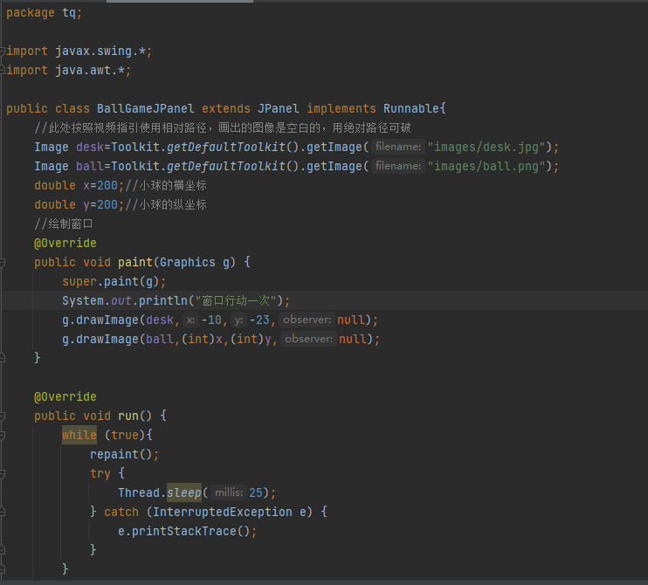648x585 pixels.
Task: Click null on the ball drawImage line
Action: (353, 339)
